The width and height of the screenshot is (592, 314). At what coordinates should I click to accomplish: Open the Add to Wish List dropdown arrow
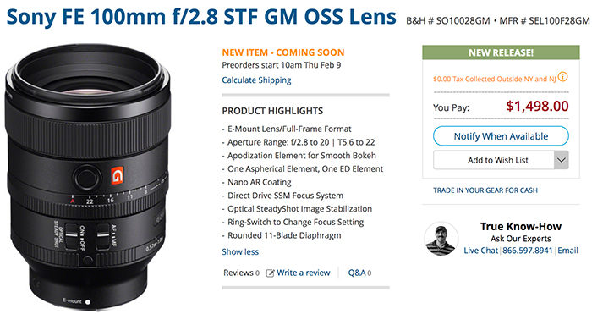pos(561,160)
